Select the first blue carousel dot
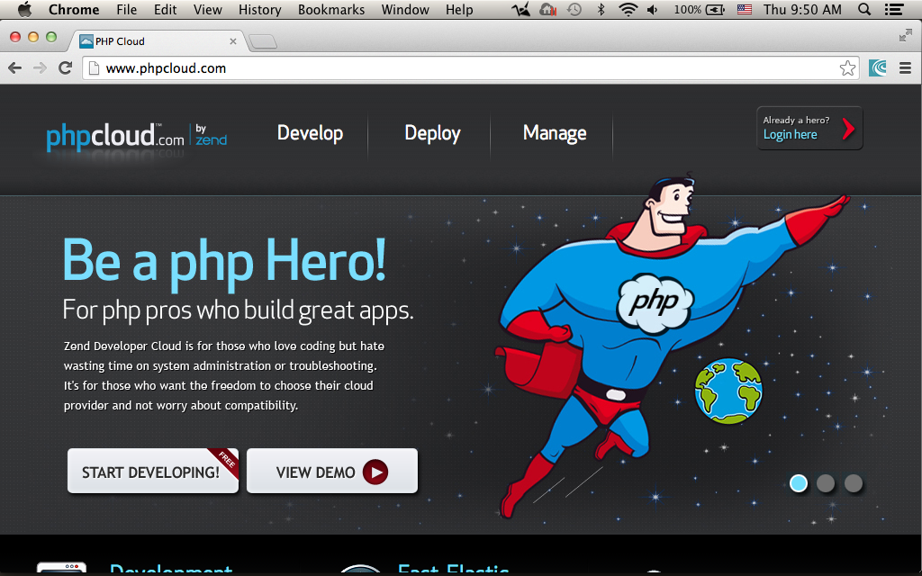The width and height of the screenshot is (922, 576). pos(798,483)
